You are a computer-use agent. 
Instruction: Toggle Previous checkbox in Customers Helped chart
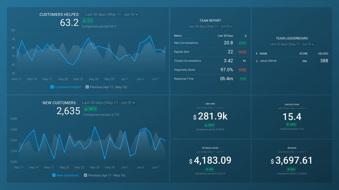(87, 87)
